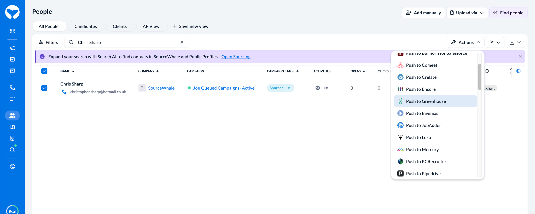This screenshot has width=535, height=214.
Task: Click the Loxo logo icon in menu
Action: click(400, 137)
